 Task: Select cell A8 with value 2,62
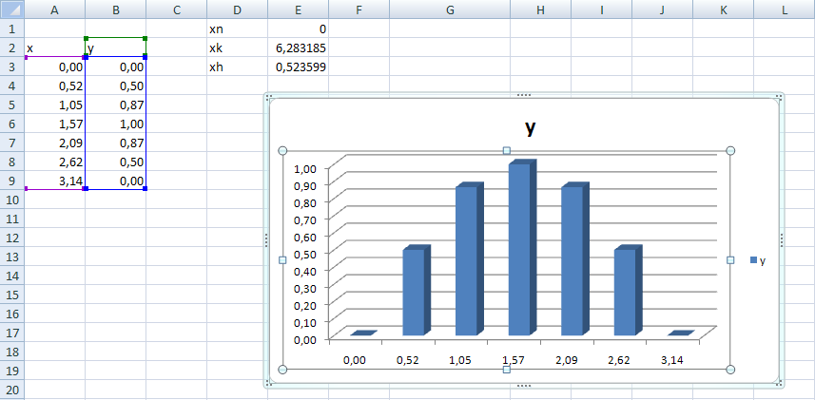point(54,162)
